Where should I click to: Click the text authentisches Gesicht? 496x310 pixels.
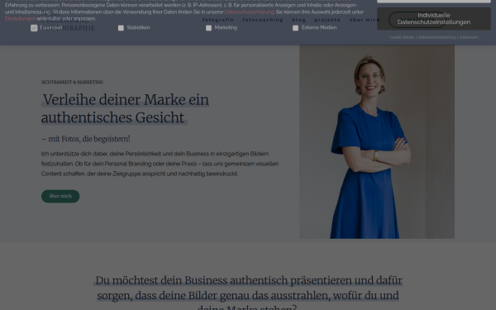pyautogui.click(x=113, y=117)
